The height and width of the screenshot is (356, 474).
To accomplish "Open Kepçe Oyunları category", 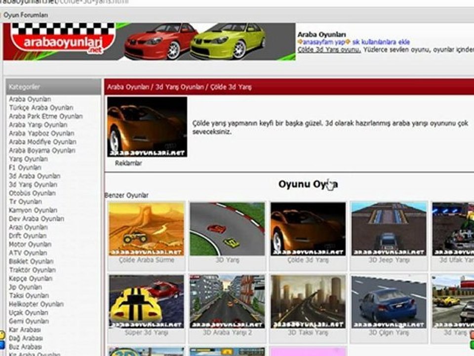I will (31, 278).
